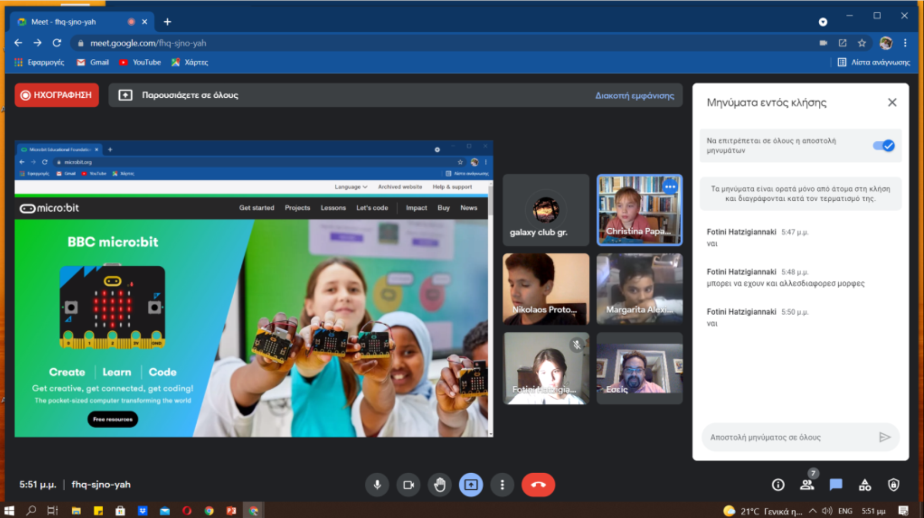Open PowerPoint from taskbar

[231, 511]
